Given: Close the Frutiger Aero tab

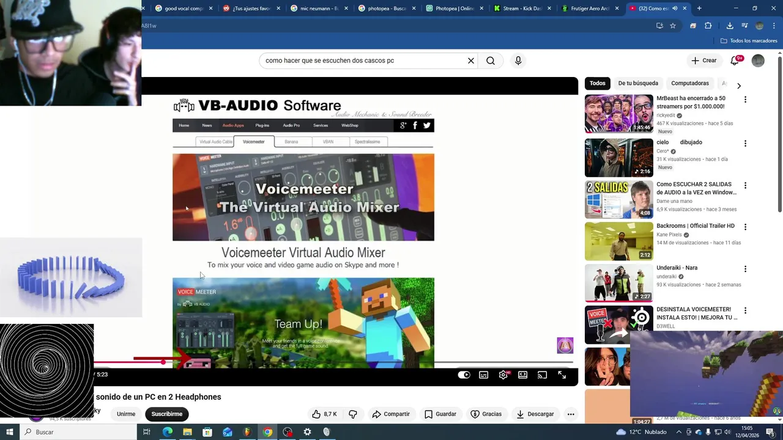Looking at the screenshot, I should coord(617,9).
